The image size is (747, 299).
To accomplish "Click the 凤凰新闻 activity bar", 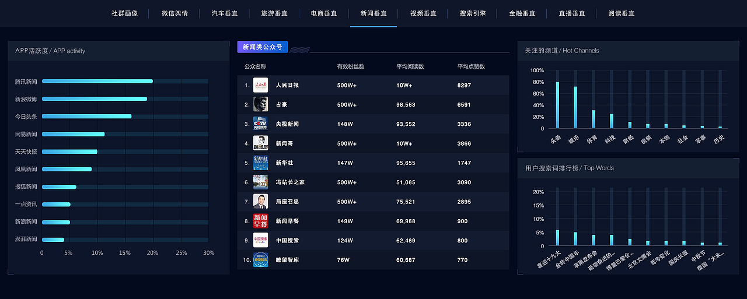I will [x=67, y=169].
